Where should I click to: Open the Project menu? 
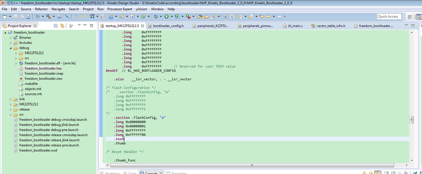click(88, 9)
